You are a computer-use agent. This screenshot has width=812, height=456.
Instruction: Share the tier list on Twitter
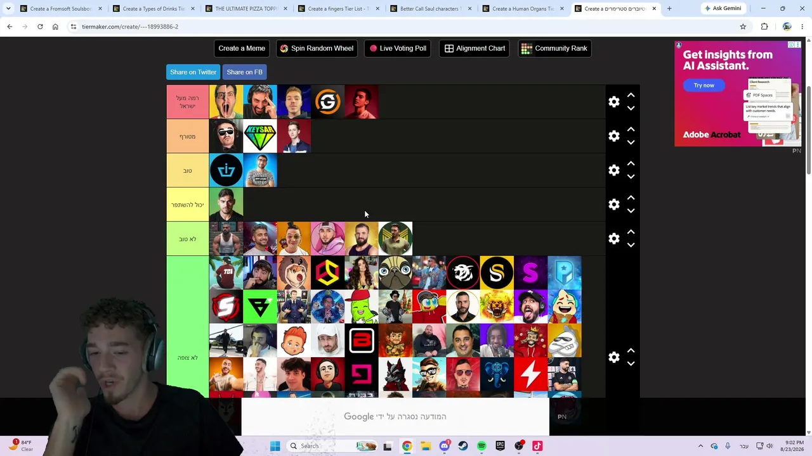(193, 72)
